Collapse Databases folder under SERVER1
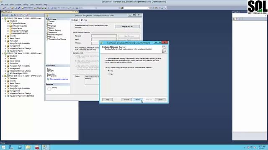Viewport: 268px width, 150px height. coord(5,21)
